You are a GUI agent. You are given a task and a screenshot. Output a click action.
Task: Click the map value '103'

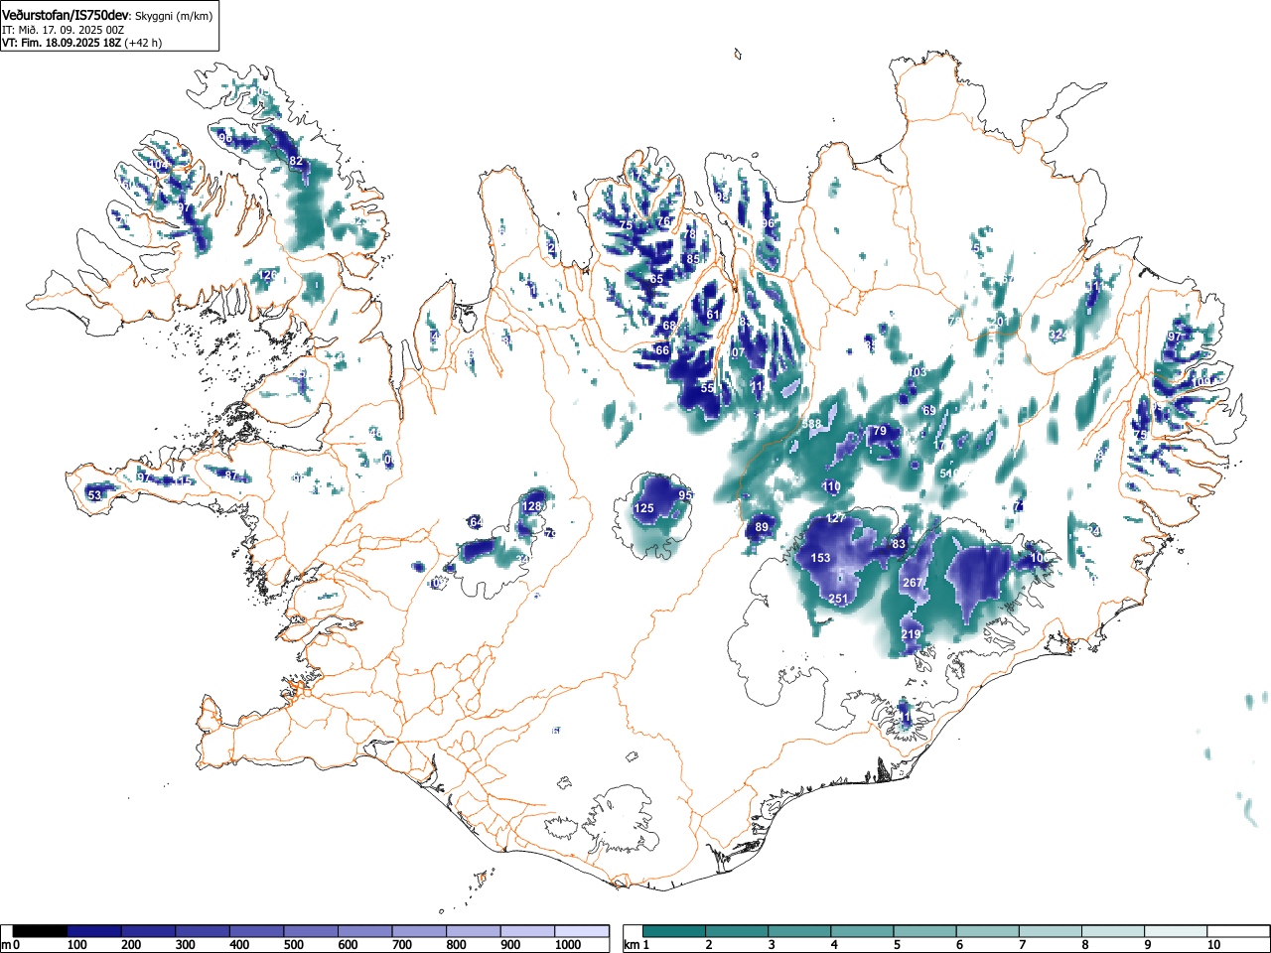tap(917, 372)
